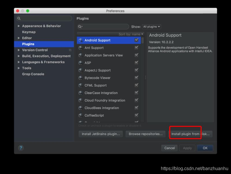Toggle the Application Servers View checkbox

(136, 55)
